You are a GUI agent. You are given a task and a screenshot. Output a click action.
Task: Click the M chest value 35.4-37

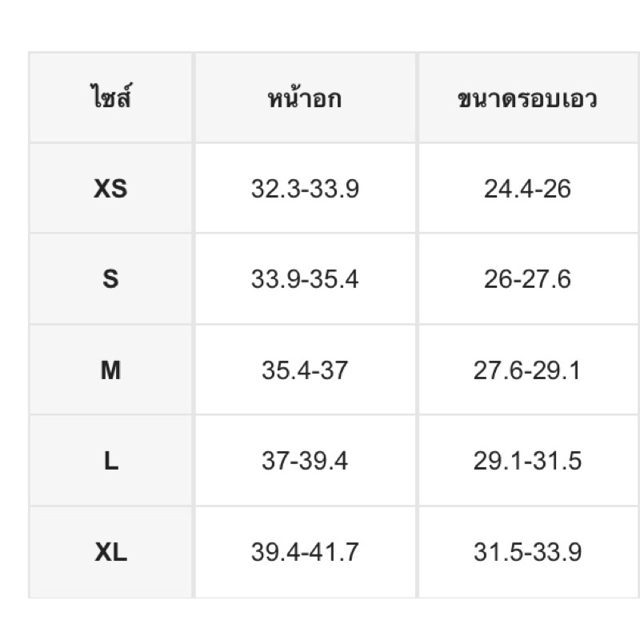(305, 370)
